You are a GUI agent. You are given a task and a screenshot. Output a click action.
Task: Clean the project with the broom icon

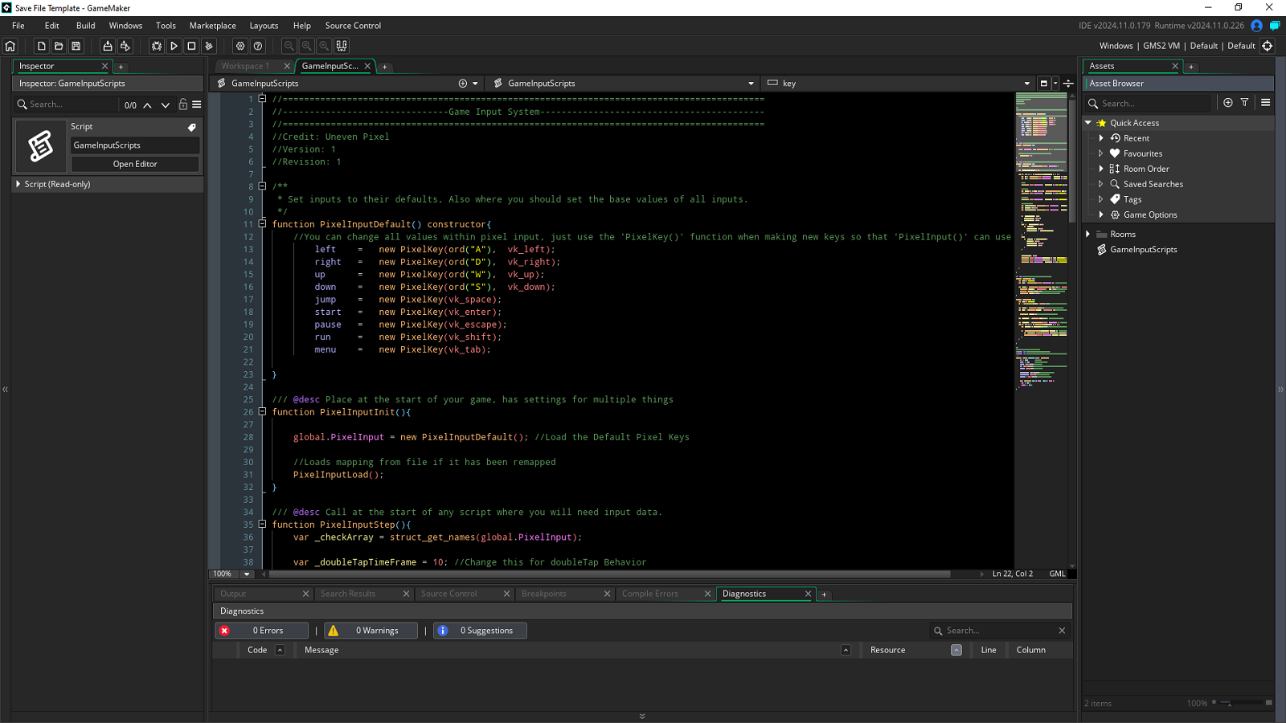tap(209, 46)
